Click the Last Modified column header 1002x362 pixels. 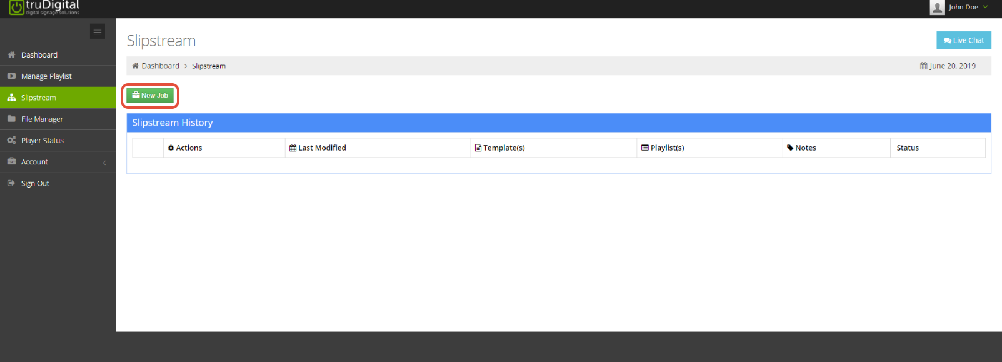[x=321, y=148]
